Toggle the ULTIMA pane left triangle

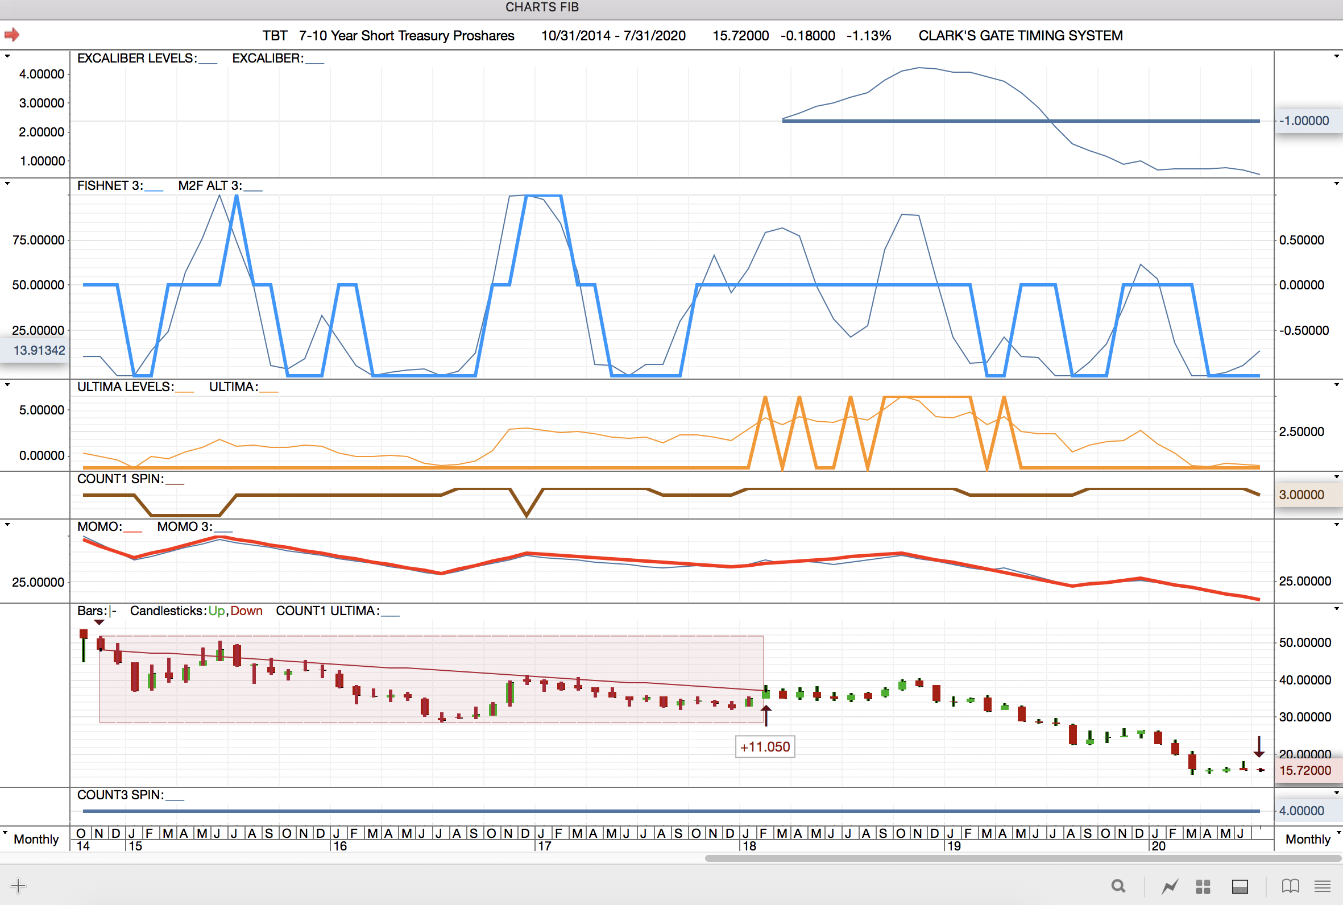(x=7, y=385)
